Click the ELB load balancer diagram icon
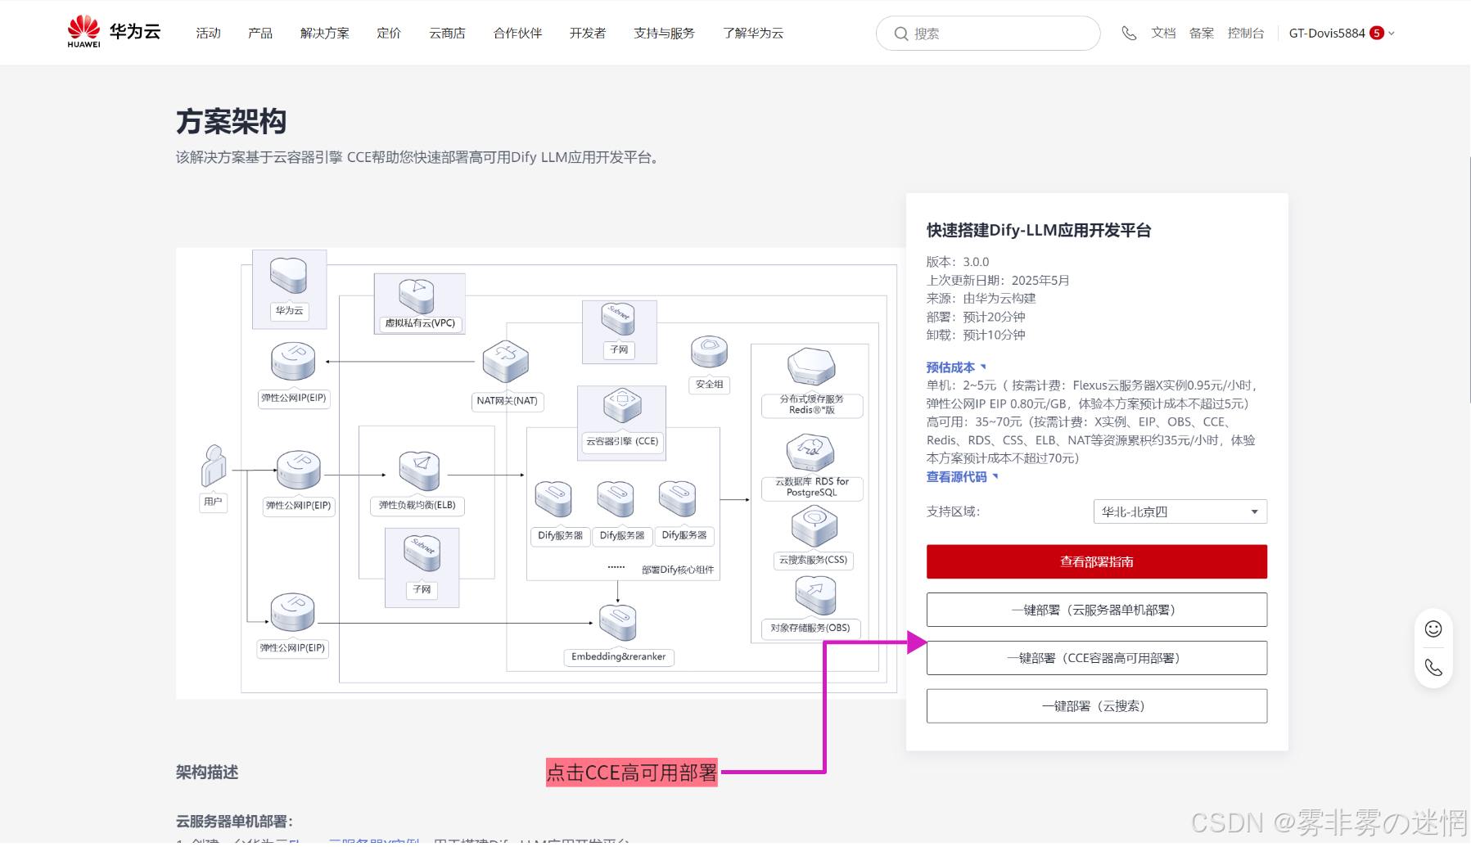Viewport: 1471px width, 847px height. tap(419, 471)
